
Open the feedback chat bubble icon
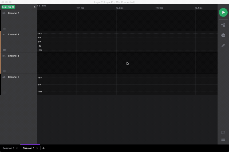[223, 132]
